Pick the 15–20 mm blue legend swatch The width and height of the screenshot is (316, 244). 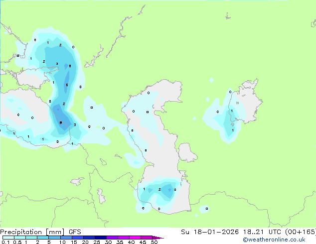[77, 238]
